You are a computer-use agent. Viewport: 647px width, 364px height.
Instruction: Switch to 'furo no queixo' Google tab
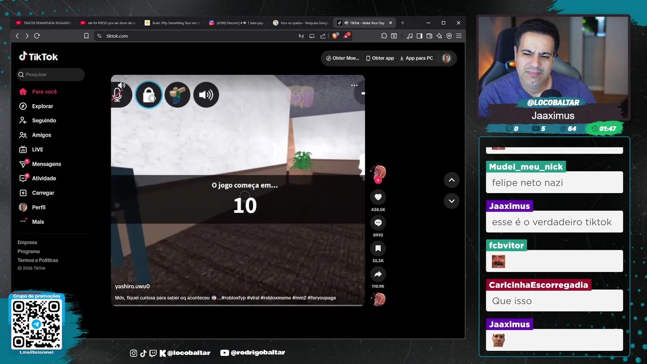pyautogui.click(x=301, y=23)
